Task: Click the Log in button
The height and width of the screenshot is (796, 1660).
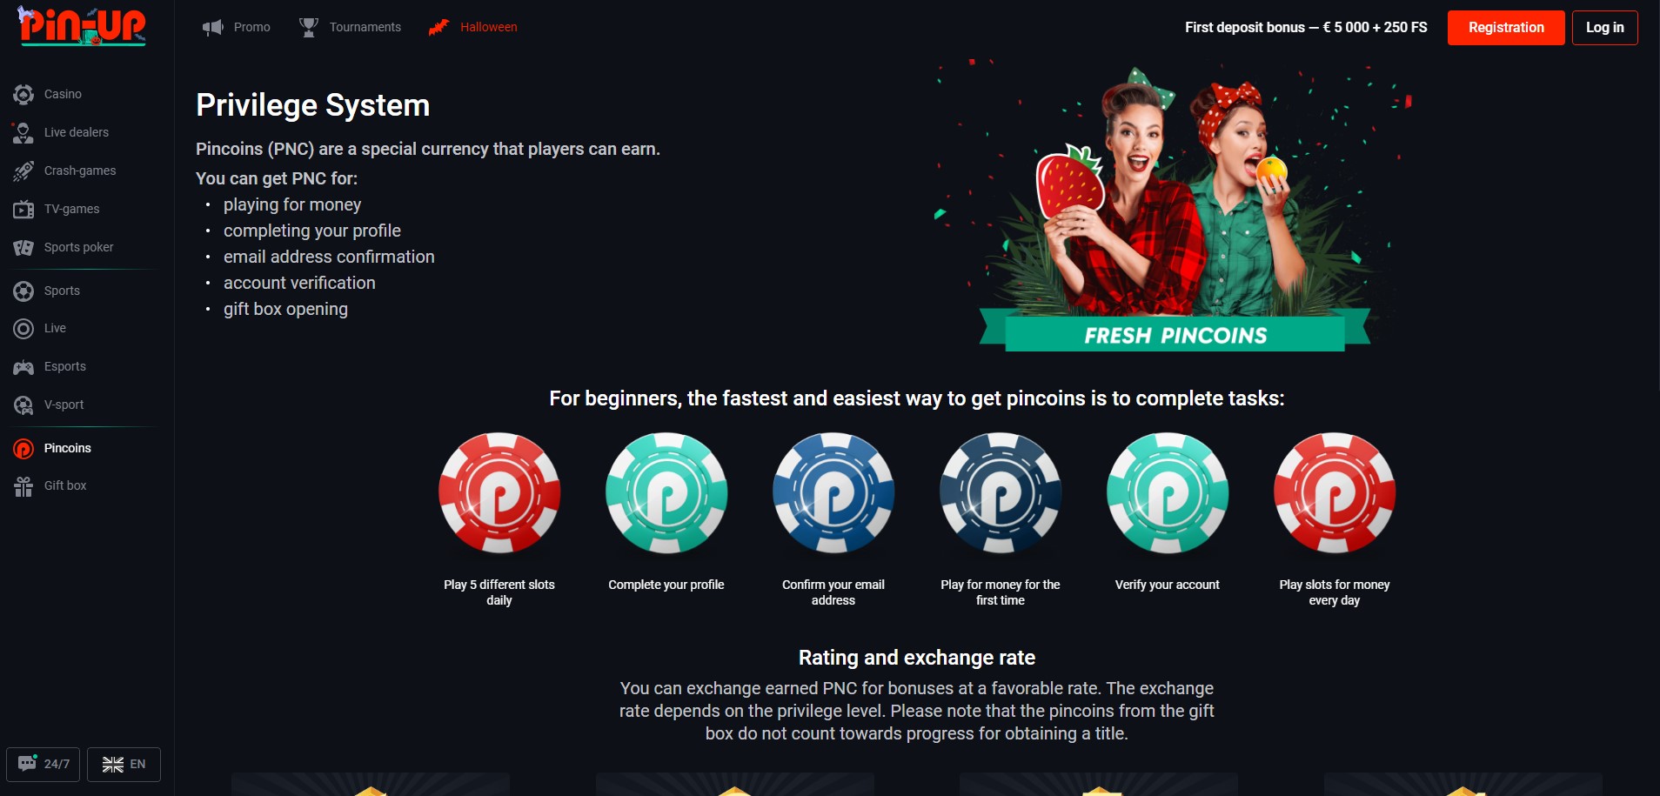Action: [x=1604, y=28]
